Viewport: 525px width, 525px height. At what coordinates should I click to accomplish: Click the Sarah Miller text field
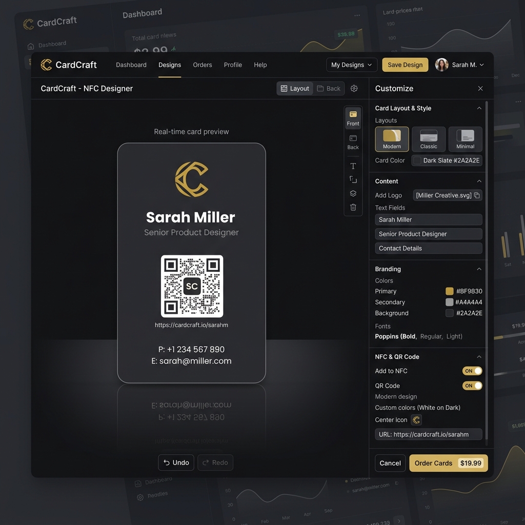[x=429, y=219]
